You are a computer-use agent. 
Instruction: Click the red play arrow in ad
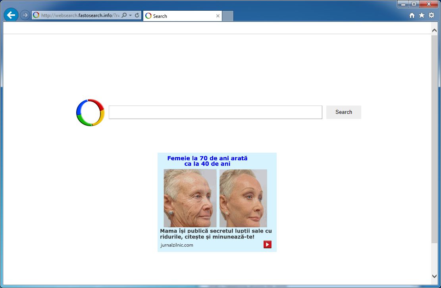[x=268, y=244]
